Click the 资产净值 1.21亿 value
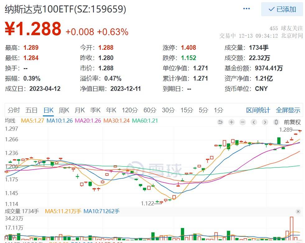Image resolution: width=305 pixels, height=243 pixels. 264,78
